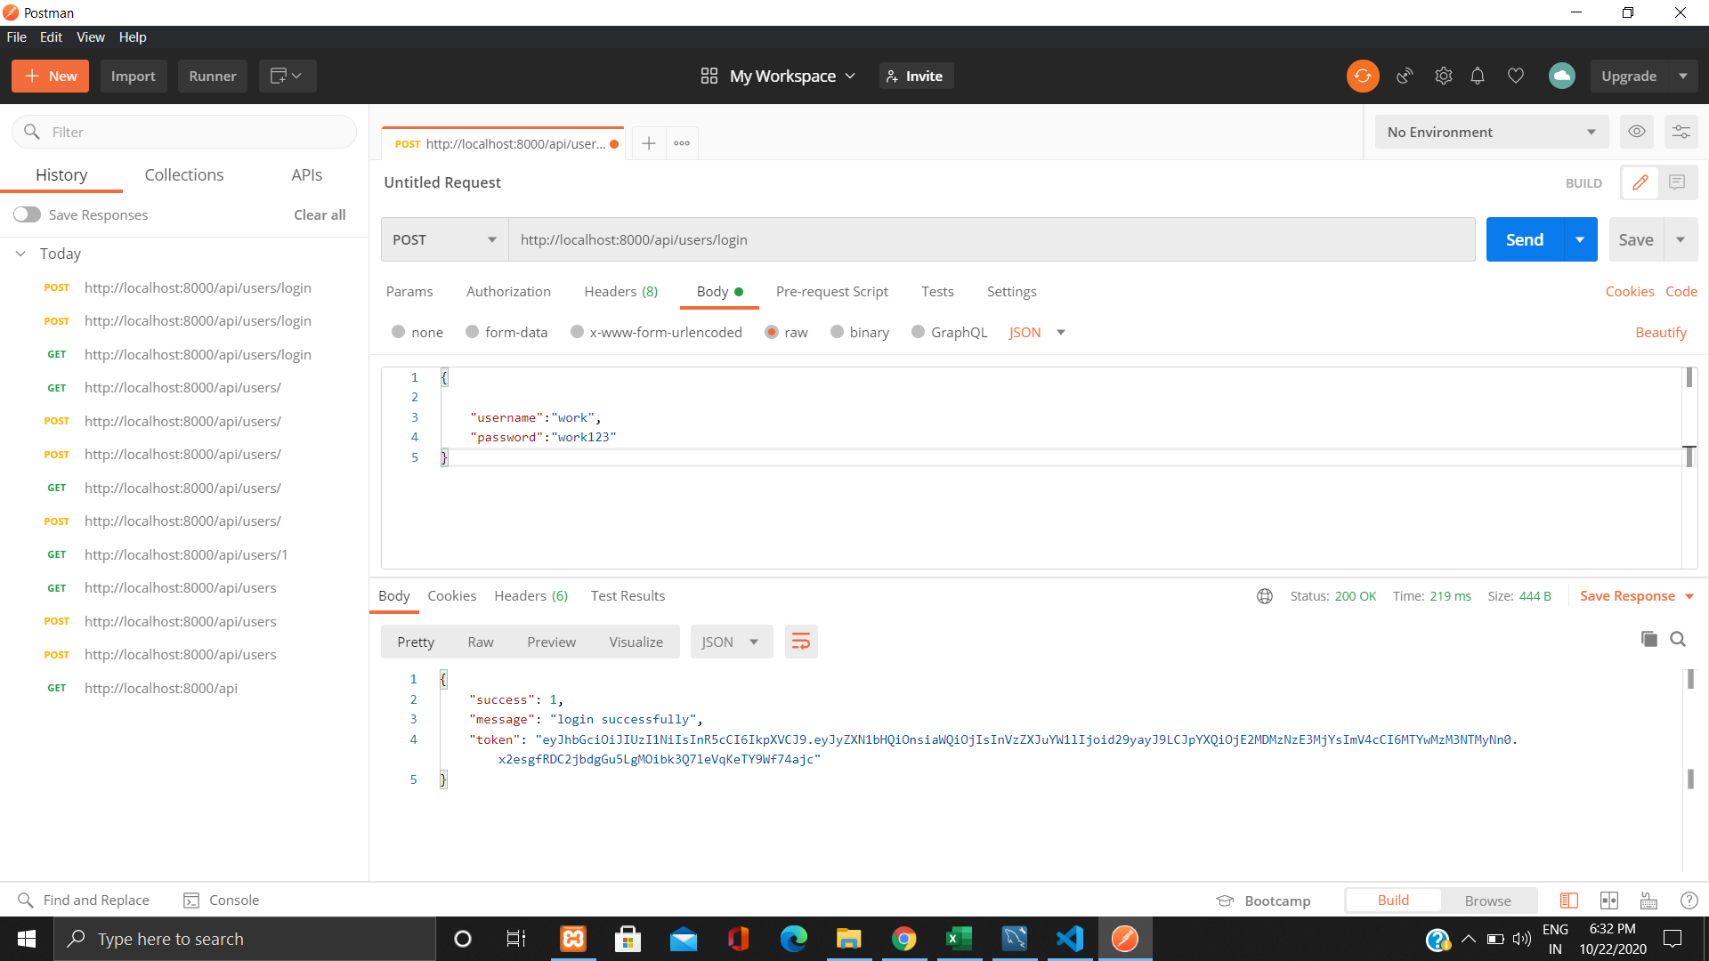Switch to the Collections tab
The height and width of the screenshot is (961, 1709).
(183, 175)
